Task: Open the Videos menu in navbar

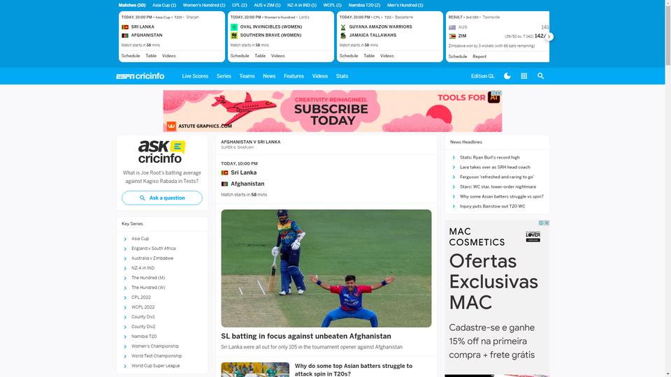Action: click(x=319, y=76)
